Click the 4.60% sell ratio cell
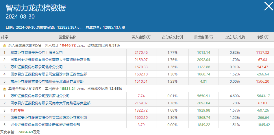This screenshot has height=135, width=274. pos(235,96)
